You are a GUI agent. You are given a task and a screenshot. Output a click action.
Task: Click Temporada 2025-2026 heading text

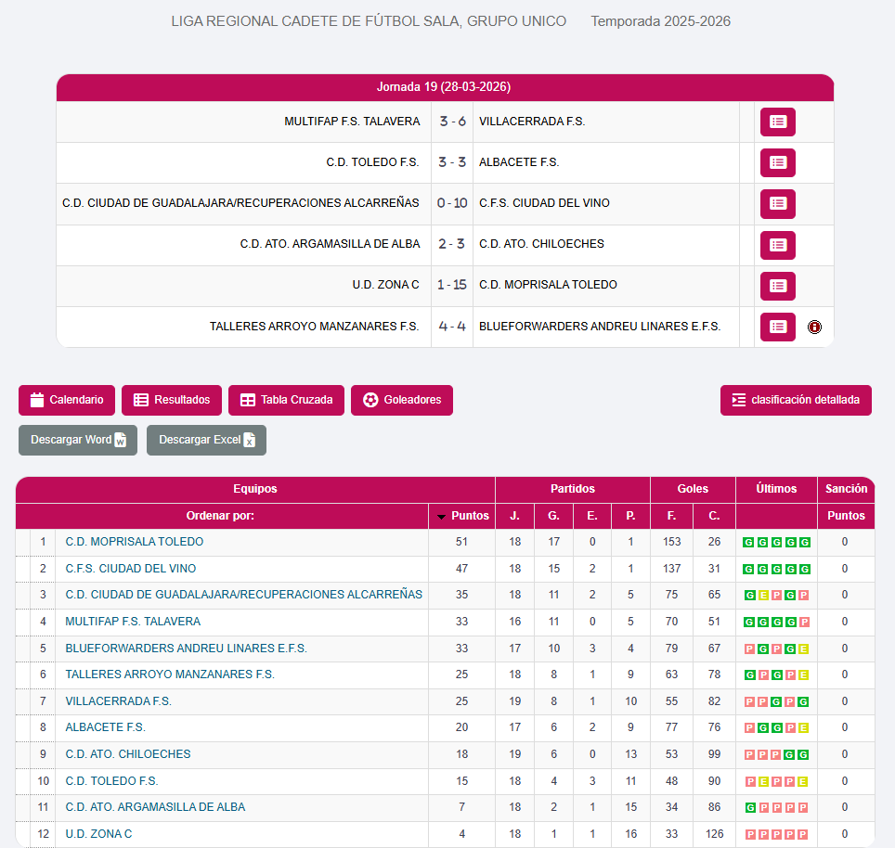pyautogui.click(x=660, y=21)
